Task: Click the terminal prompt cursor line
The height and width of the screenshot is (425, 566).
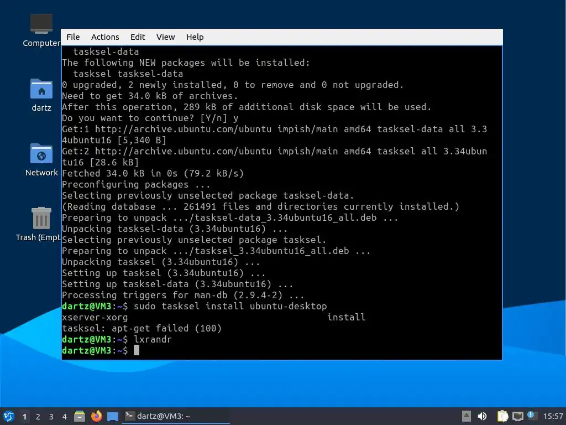Action: pos(101,350)
